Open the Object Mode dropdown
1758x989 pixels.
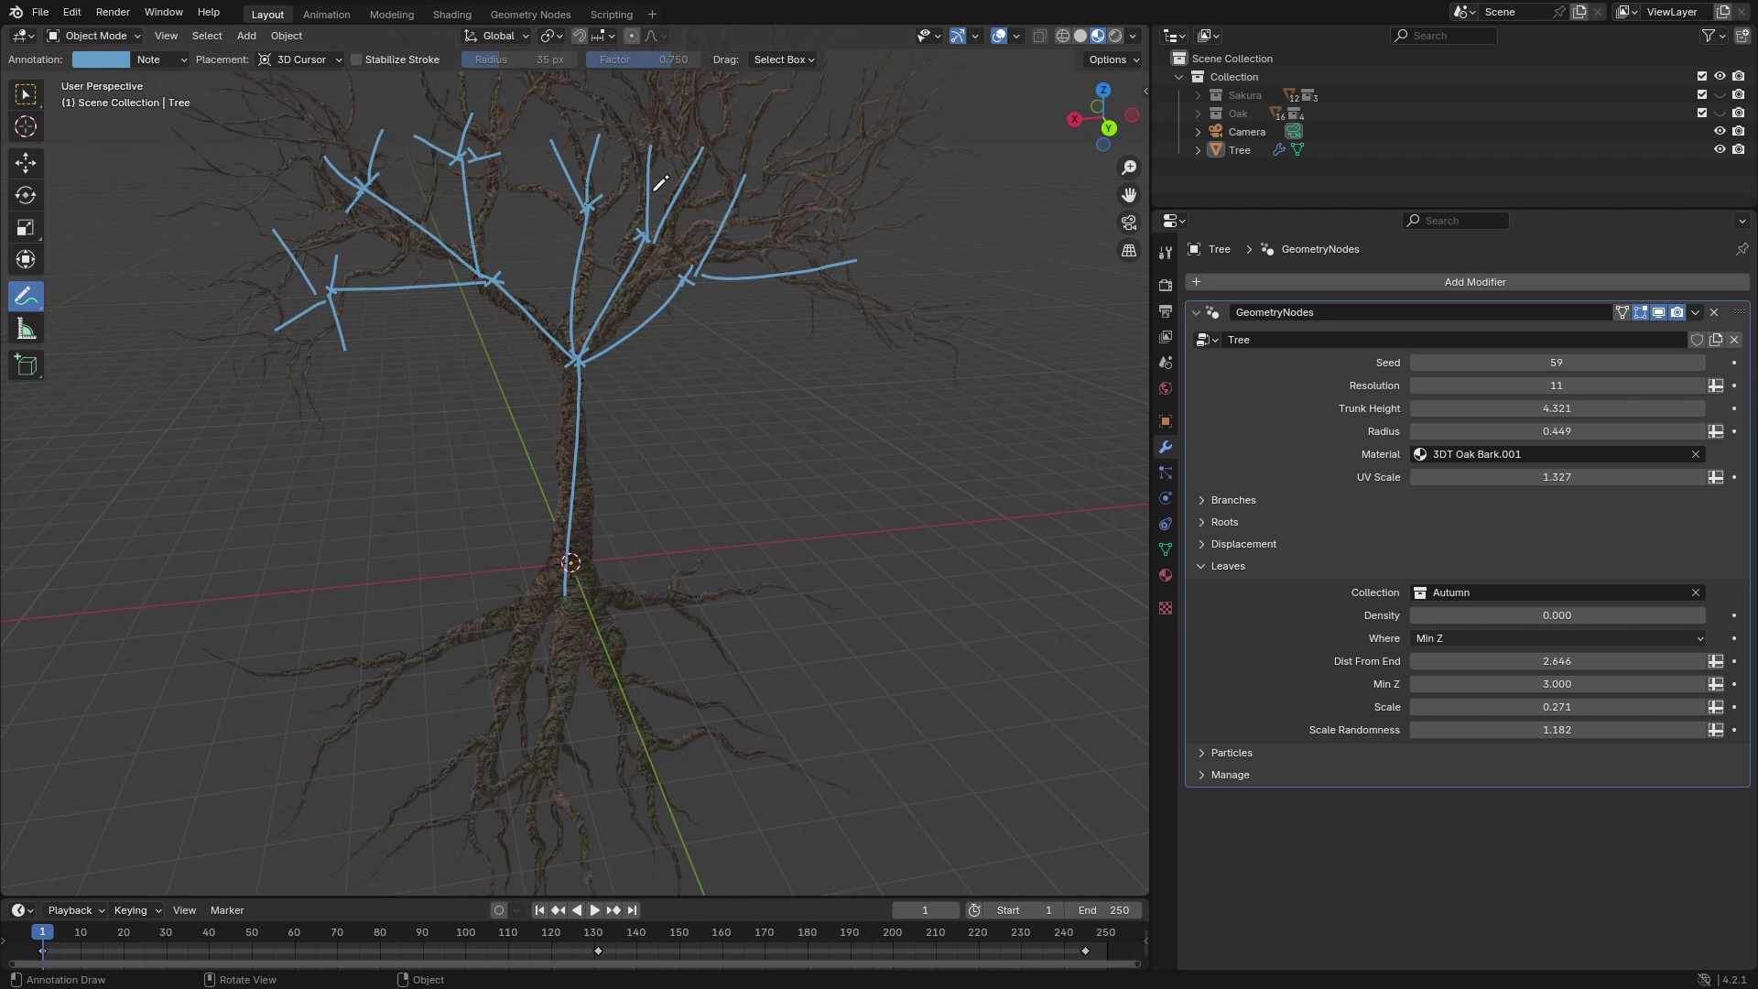(92, 36)
